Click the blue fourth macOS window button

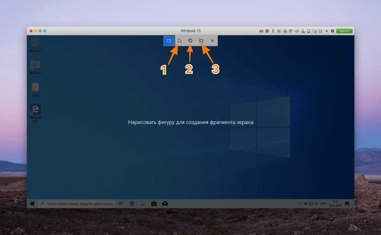point(45,31)
